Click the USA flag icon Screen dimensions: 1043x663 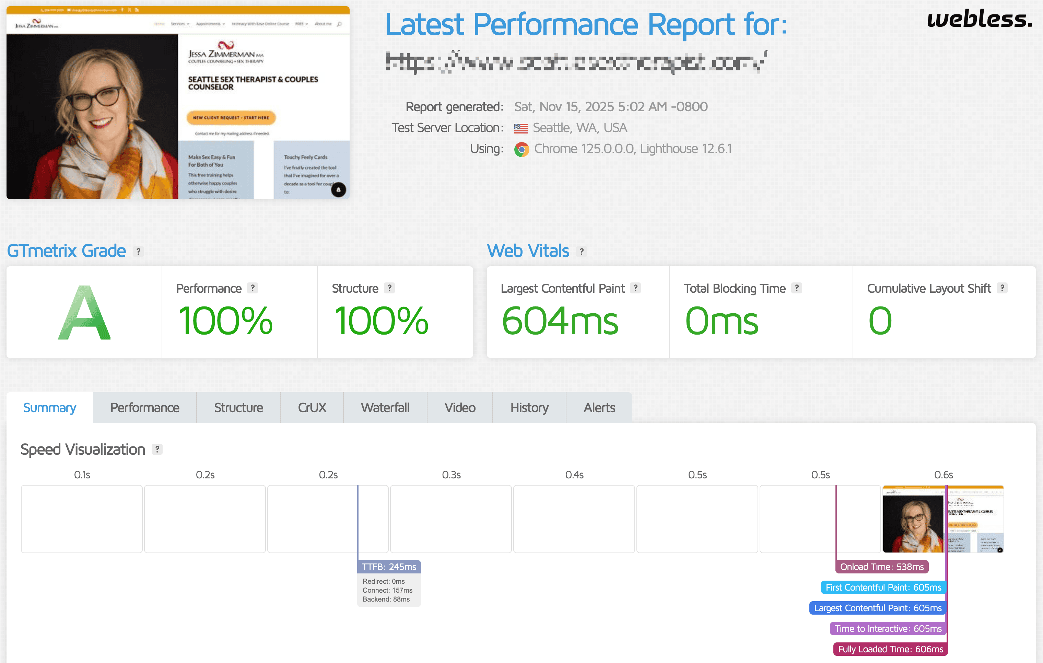click(520, 128)
